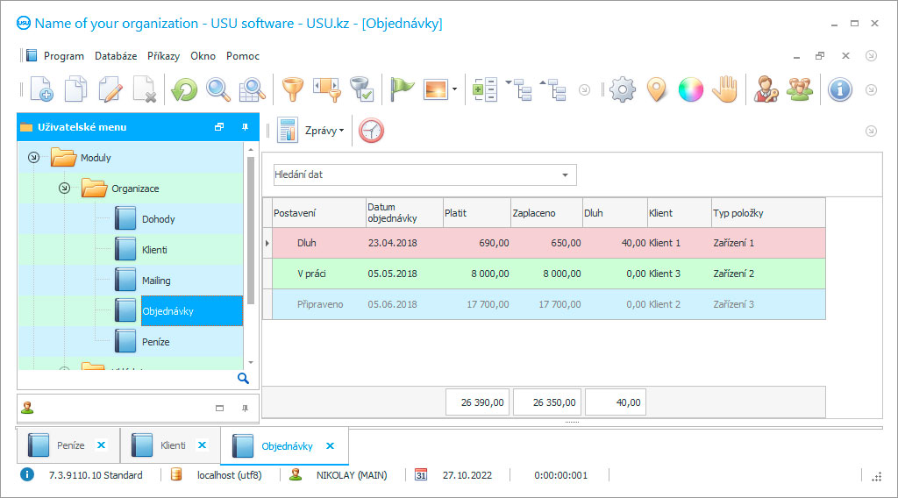Sort by the Platit column header
Viewport: 898px width, 498px height.
click(476, 213)
